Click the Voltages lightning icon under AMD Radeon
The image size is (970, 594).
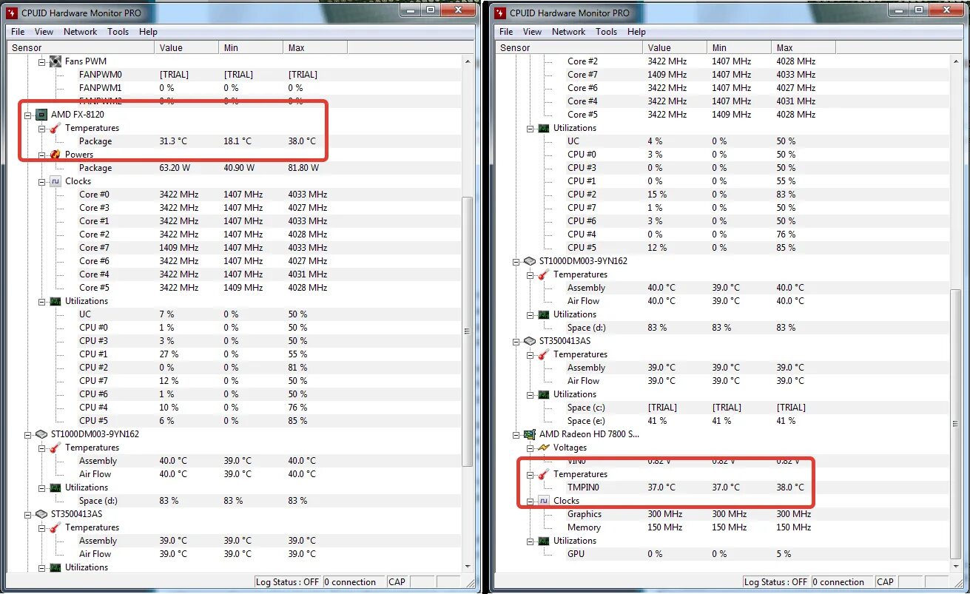click(x=544, y=448)
